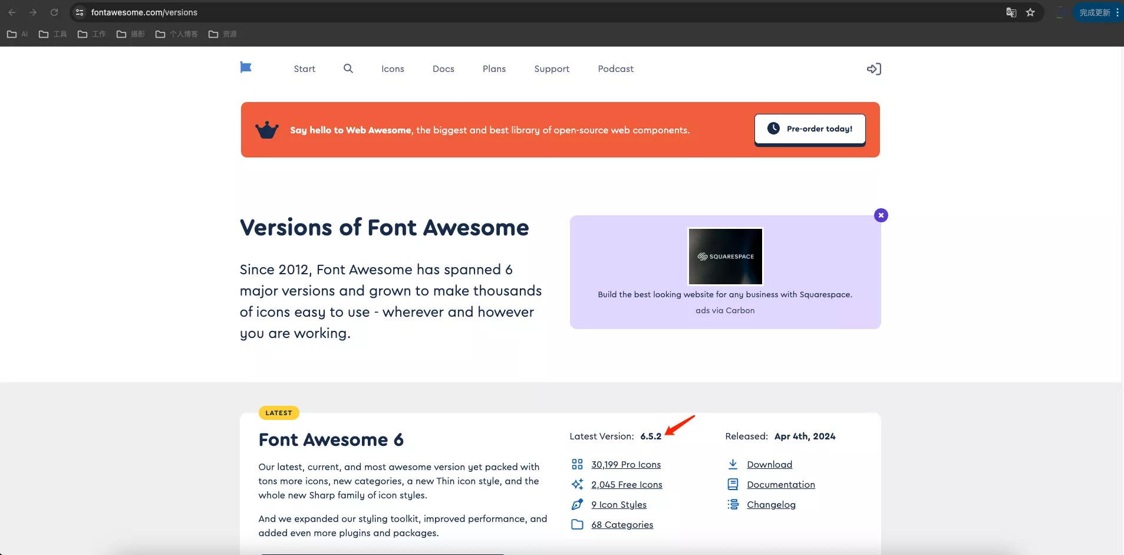Screen dimensions: 1124x555
Task: Open the Docs nav item
Action: coord(443,69)
